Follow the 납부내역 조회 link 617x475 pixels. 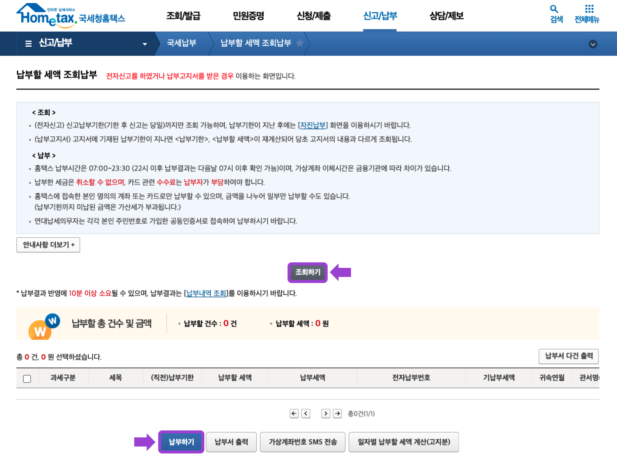pos(206,293)
